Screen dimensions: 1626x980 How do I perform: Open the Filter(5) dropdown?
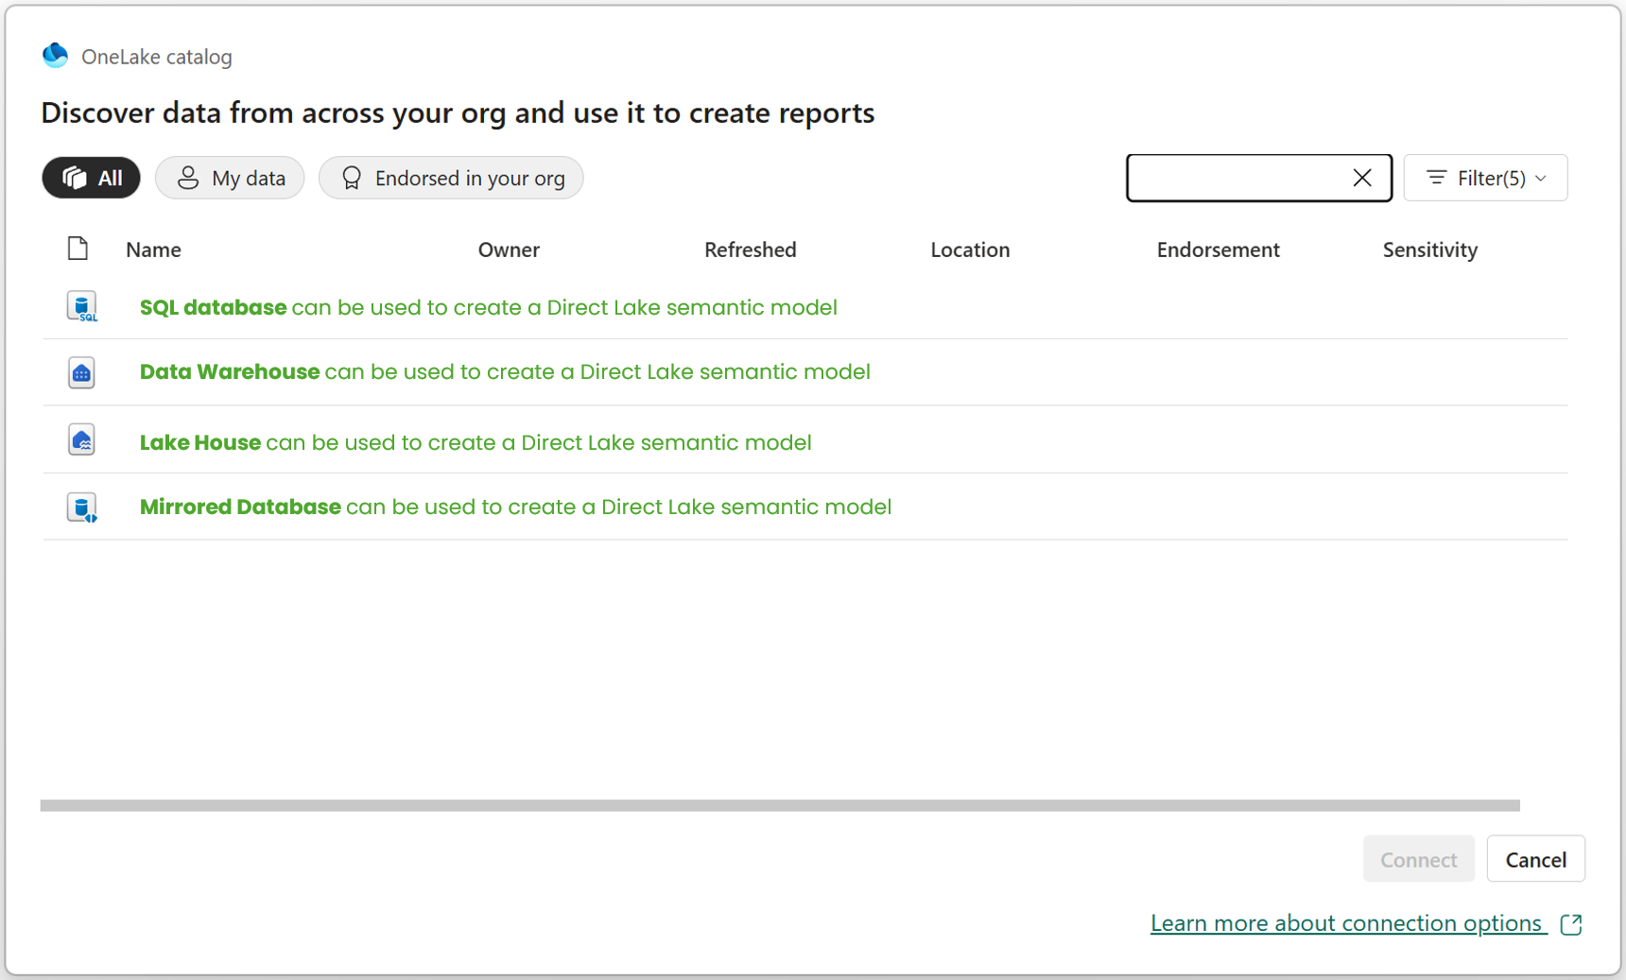click(x=1485, y=178)
